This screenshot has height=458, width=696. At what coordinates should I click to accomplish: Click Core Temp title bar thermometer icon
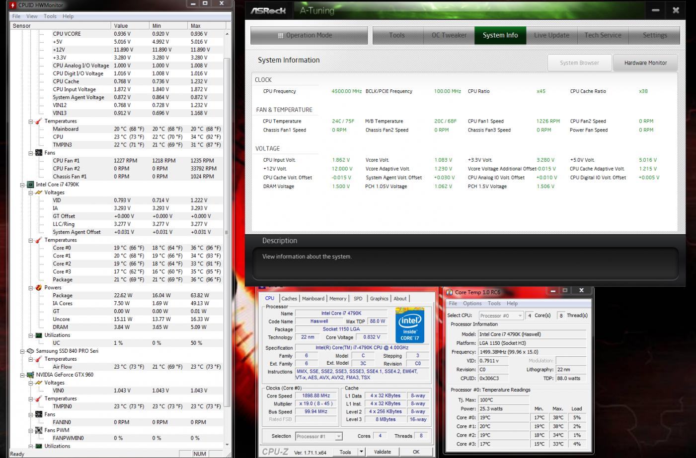coord(450,292)
